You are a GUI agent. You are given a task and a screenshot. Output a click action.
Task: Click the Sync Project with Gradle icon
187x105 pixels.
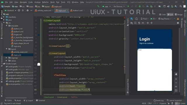[168, 6]
